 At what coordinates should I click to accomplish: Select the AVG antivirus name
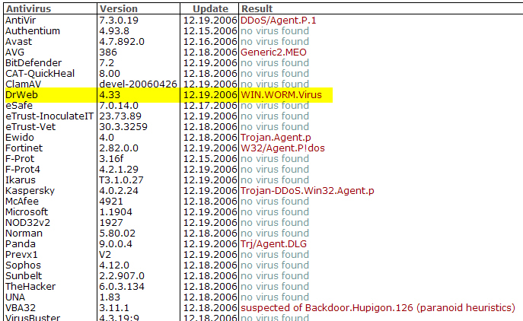tap(14, 52)
